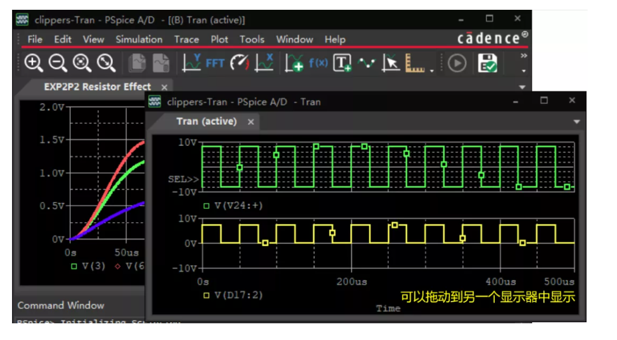Select the Tran (active) tab
This screenshot has width=617, height=340.
[207, 121]
